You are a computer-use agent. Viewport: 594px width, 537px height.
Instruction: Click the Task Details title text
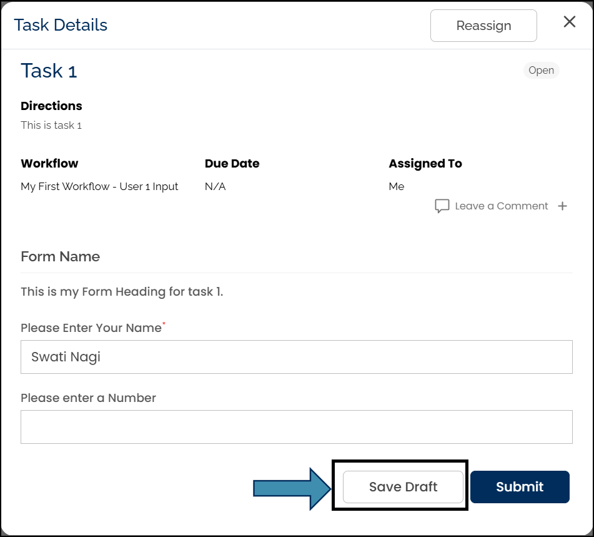click(61, 25)
